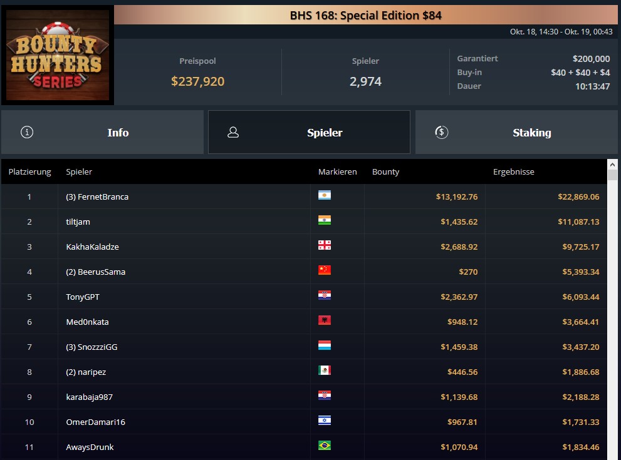Select player (2) BeerusSama

pos(95,272)
